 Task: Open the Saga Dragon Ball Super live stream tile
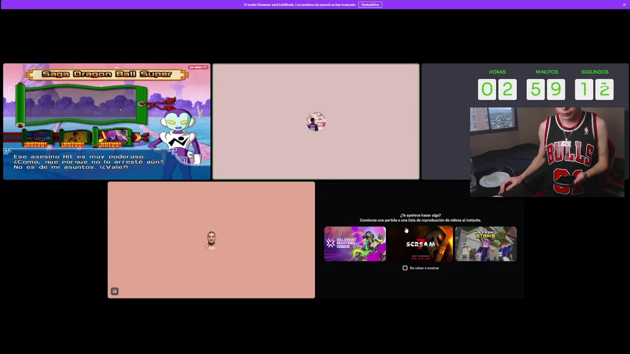pyautogui.click(x=107, y=121)
